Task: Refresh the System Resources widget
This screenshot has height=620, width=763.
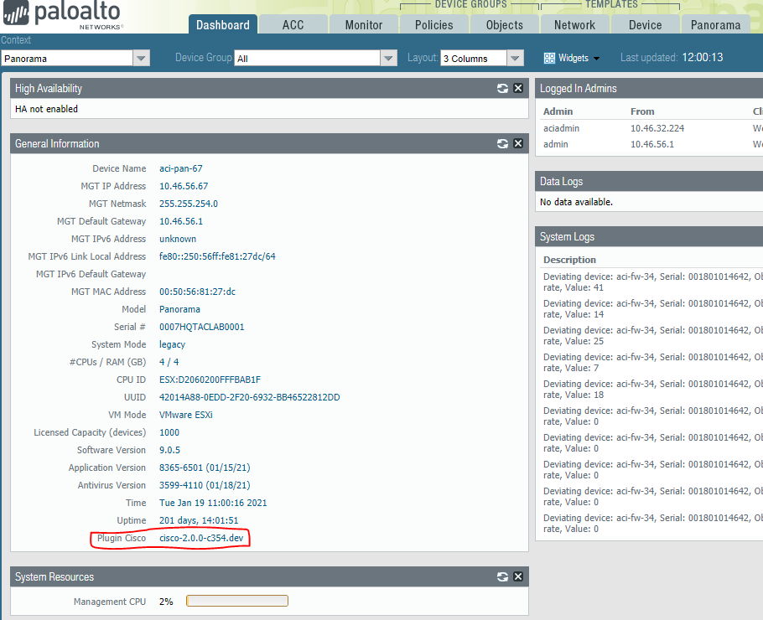Action: [502, 577]
